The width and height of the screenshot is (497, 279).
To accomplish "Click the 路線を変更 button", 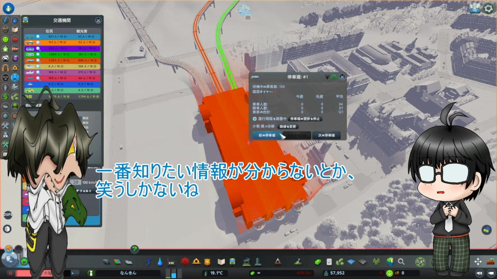I will (x=288, y=127).
